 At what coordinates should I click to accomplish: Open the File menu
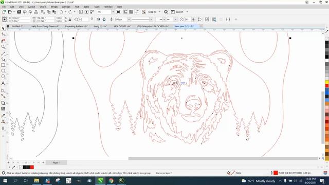[x=4, y=7]
